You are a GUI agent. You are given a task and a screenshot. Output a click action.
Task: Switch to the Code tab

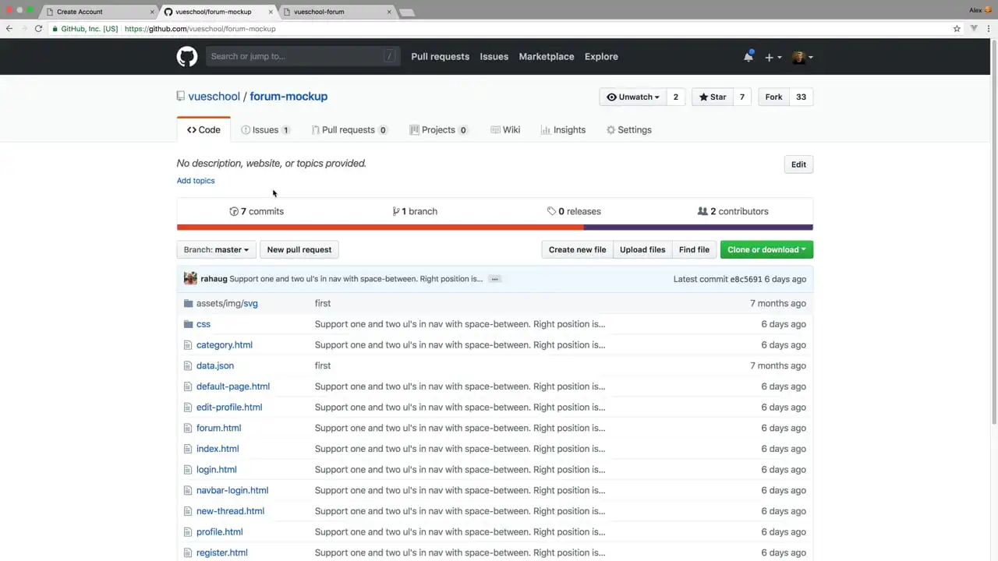pos(203,130)
